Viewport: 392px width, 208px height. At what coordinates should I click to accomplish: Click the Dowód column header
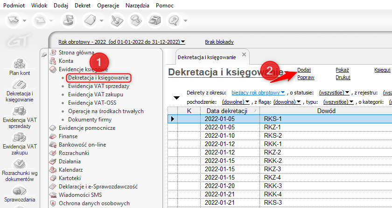[326, 111]
